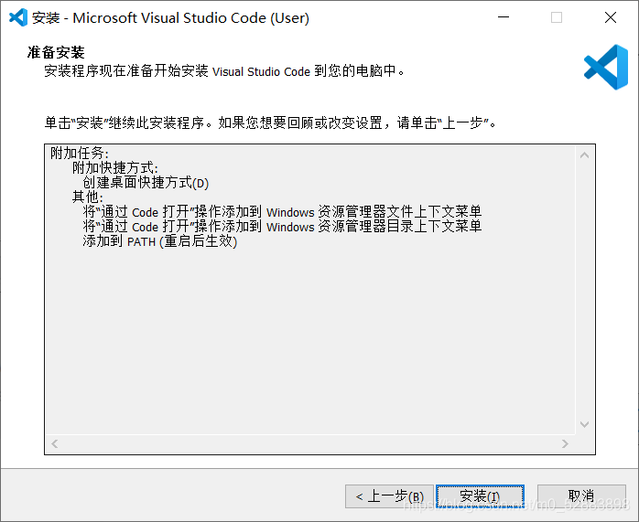Click the summary box left scroll arrow
The width and height of the screenshot is (639, 522).
click(x=55, y=443)
